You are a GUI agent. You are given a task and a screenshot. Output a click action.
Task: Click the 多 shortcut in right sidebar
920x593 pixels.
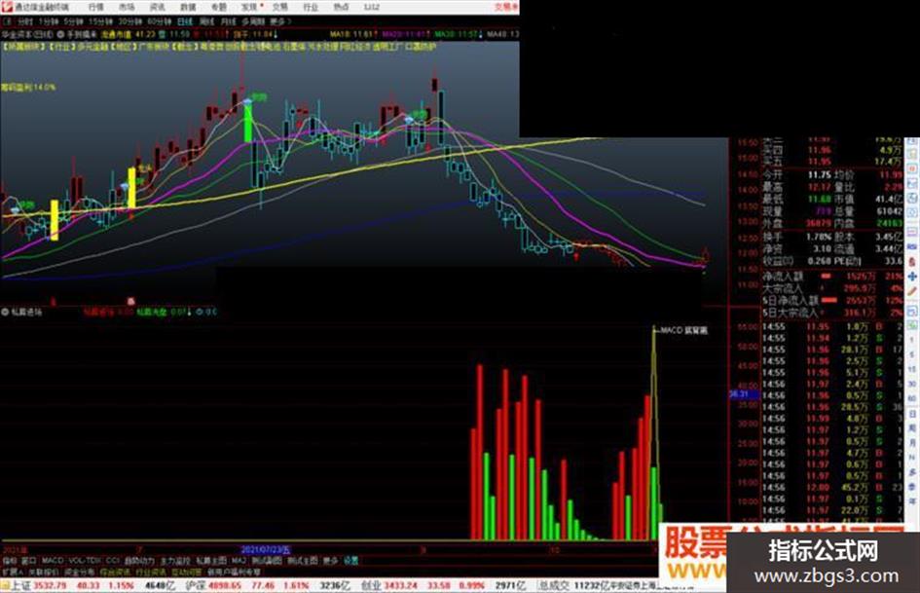912,471
